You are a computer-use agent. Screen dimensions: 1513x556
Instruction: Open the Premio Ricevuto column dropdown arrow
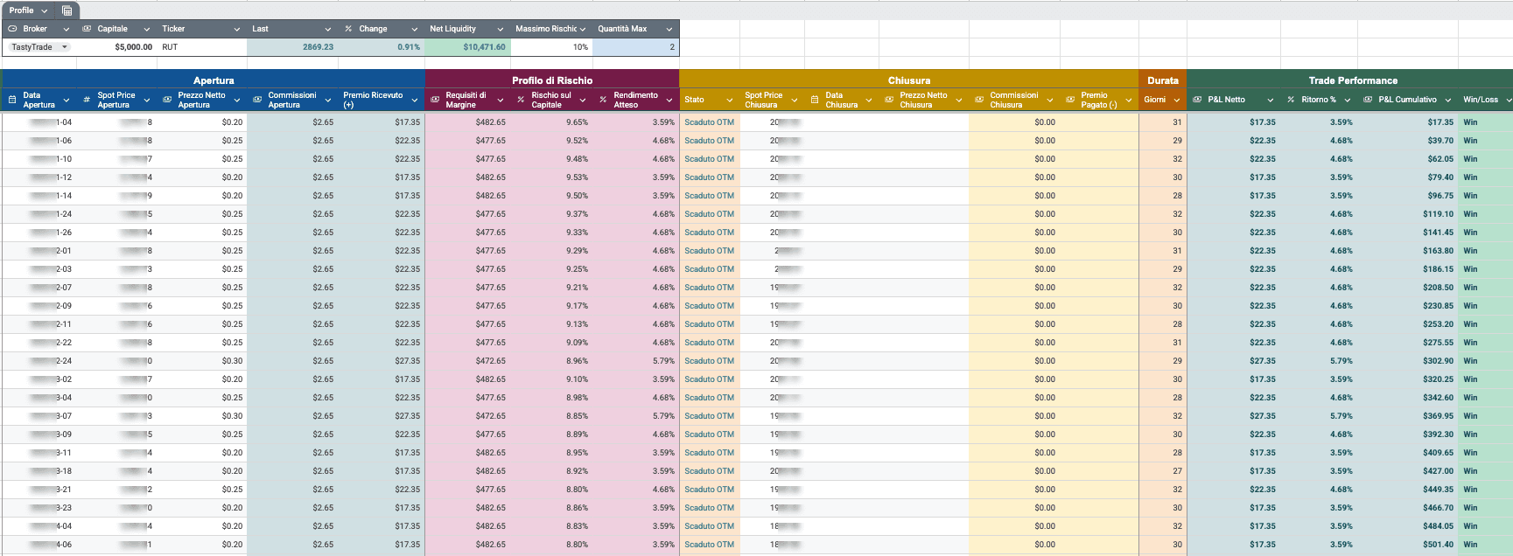pyautogui.click(x=415, y=100)
